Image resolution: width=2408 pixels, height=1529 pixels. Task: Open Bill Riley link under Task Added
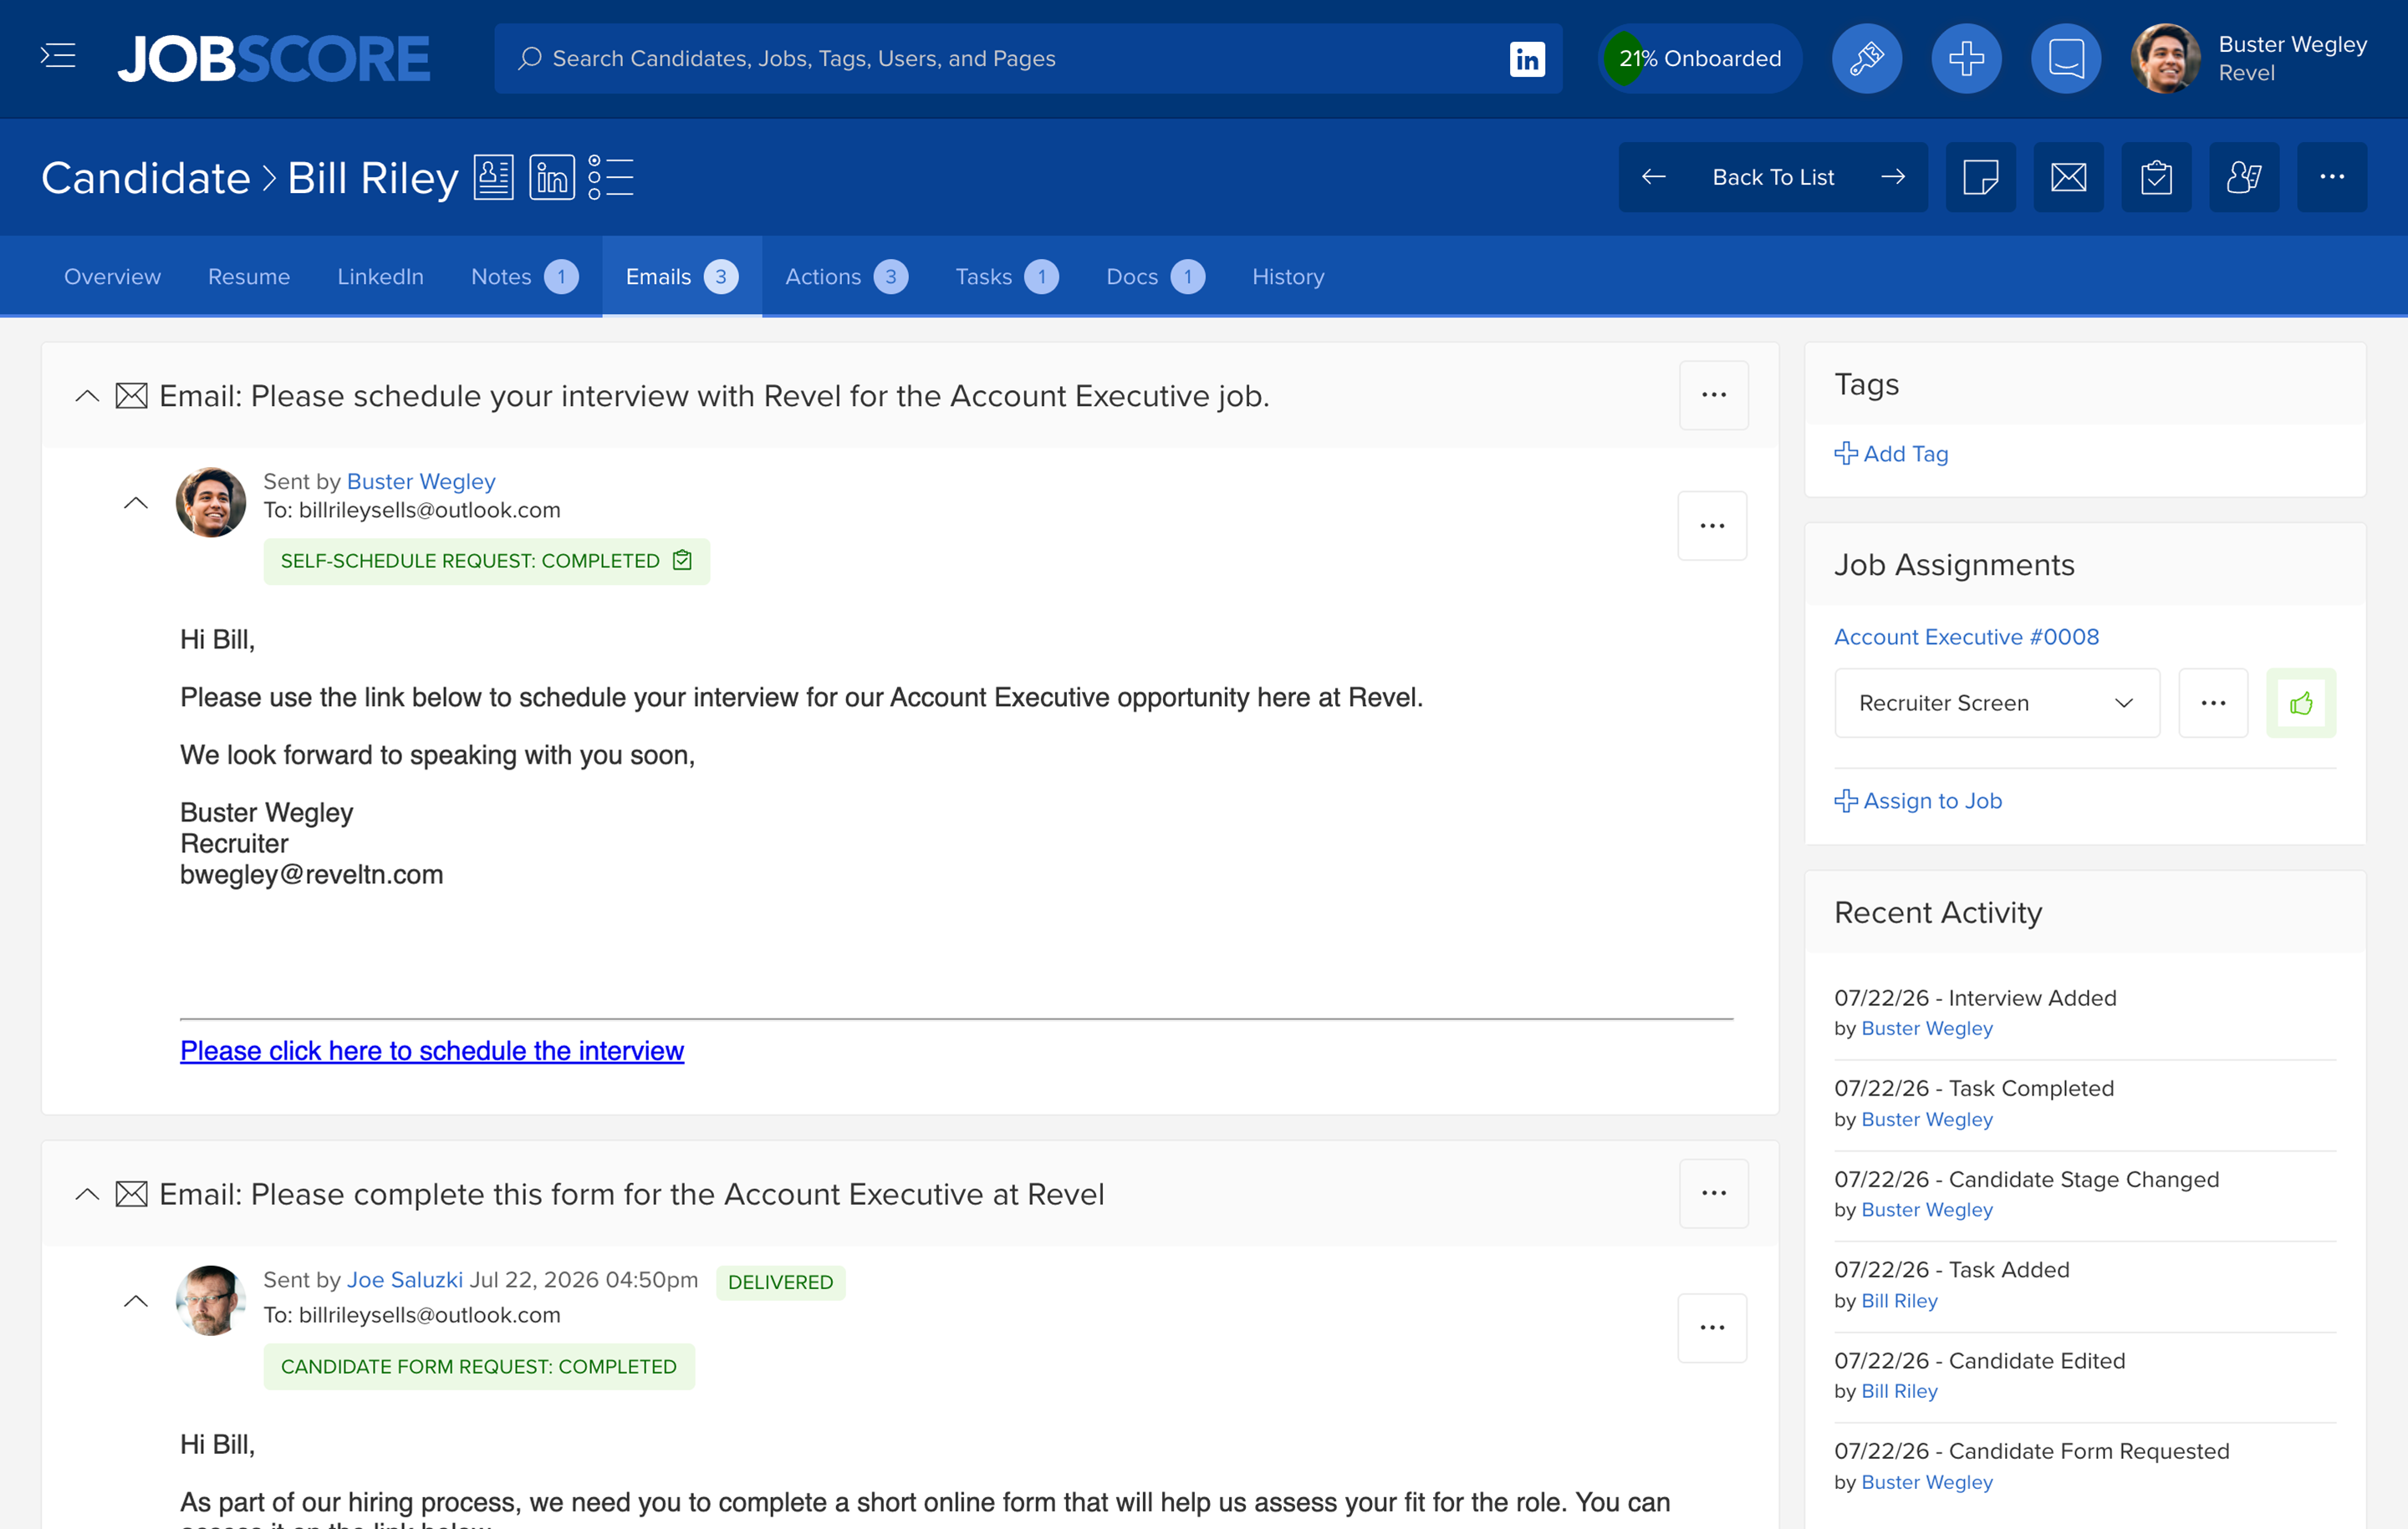1899,1300
